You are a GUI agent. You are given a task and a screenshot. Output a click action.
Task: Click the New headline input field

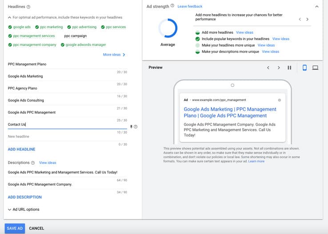(x=67, y=137)
